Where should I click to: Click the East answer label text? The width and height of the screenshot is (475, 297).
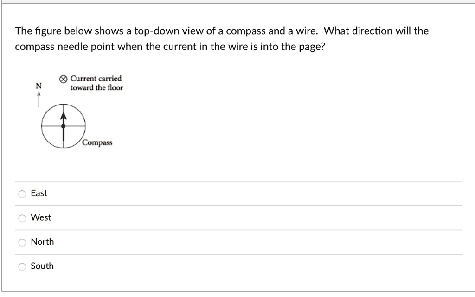(38, 193)
